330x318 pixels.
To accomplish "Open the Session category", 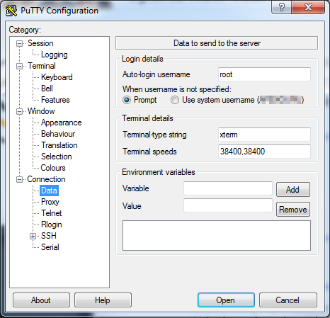I will (40, 43).
